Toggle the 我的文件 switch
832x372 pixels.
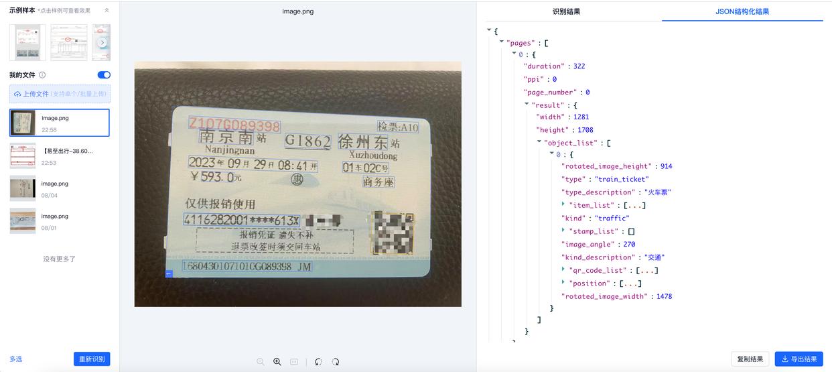coord(104,75)
